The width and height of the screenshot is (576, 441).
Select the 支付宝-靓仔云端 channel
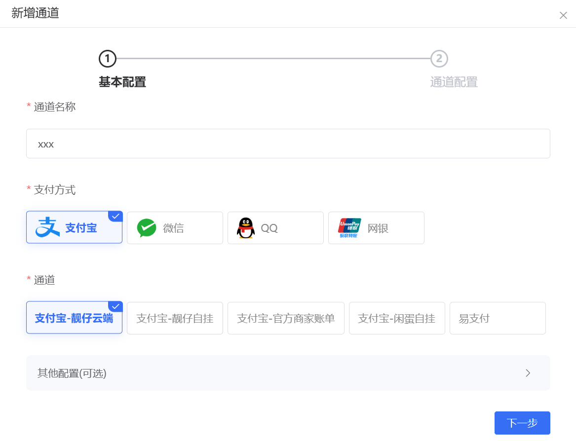coord(74,318)
